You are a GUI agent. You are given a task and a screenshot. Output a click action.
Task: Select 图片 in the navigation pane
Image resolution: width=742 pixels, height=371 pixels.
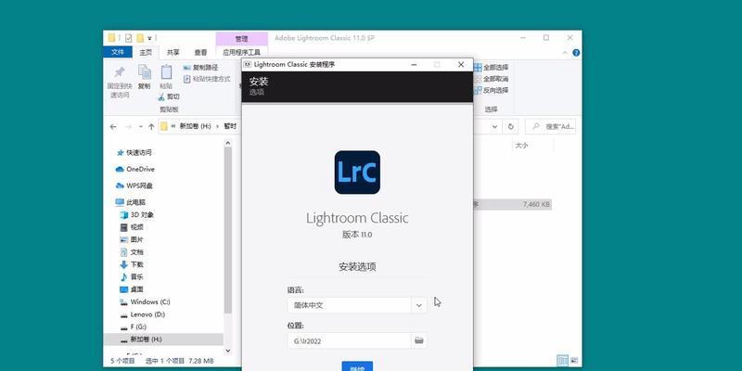(136, 239)
